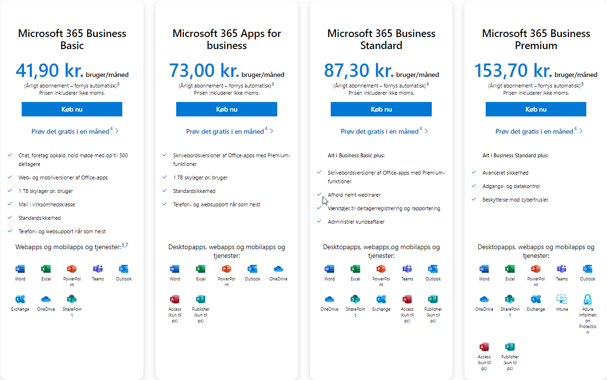Image resolution: width=607 pixels, height=380 pixels.
Task: Click the Access icon in Apps for business
Action: [x=175, y=299]
